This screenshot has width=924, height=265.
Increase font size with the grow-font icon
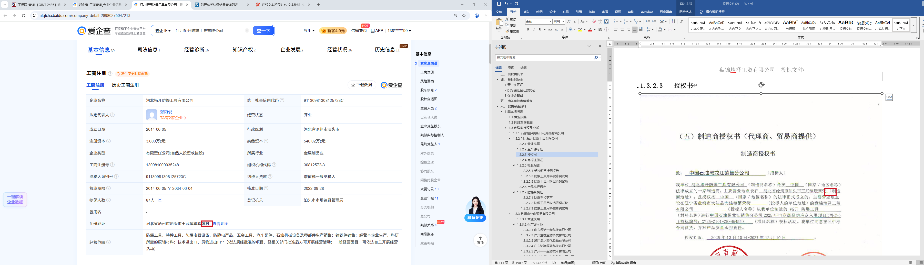pos(569,21)
